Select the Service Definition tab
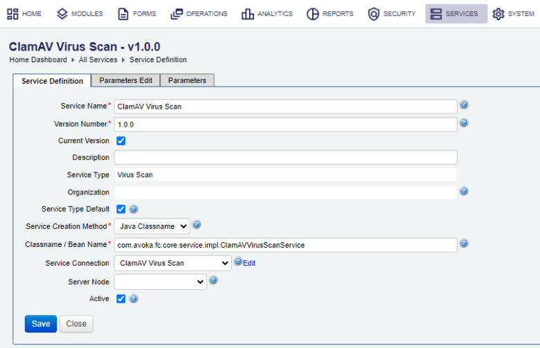The image size is (540, 348). tap(52, 81)
